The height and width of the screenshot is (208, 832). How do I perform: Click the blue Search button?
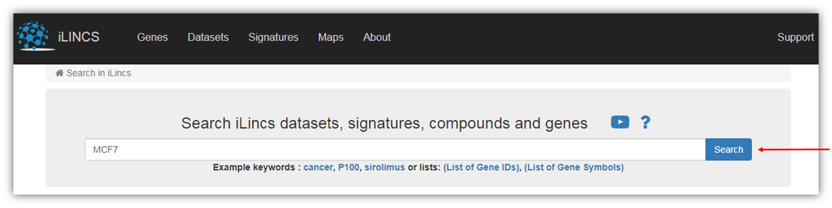click(x=728, y=149)
